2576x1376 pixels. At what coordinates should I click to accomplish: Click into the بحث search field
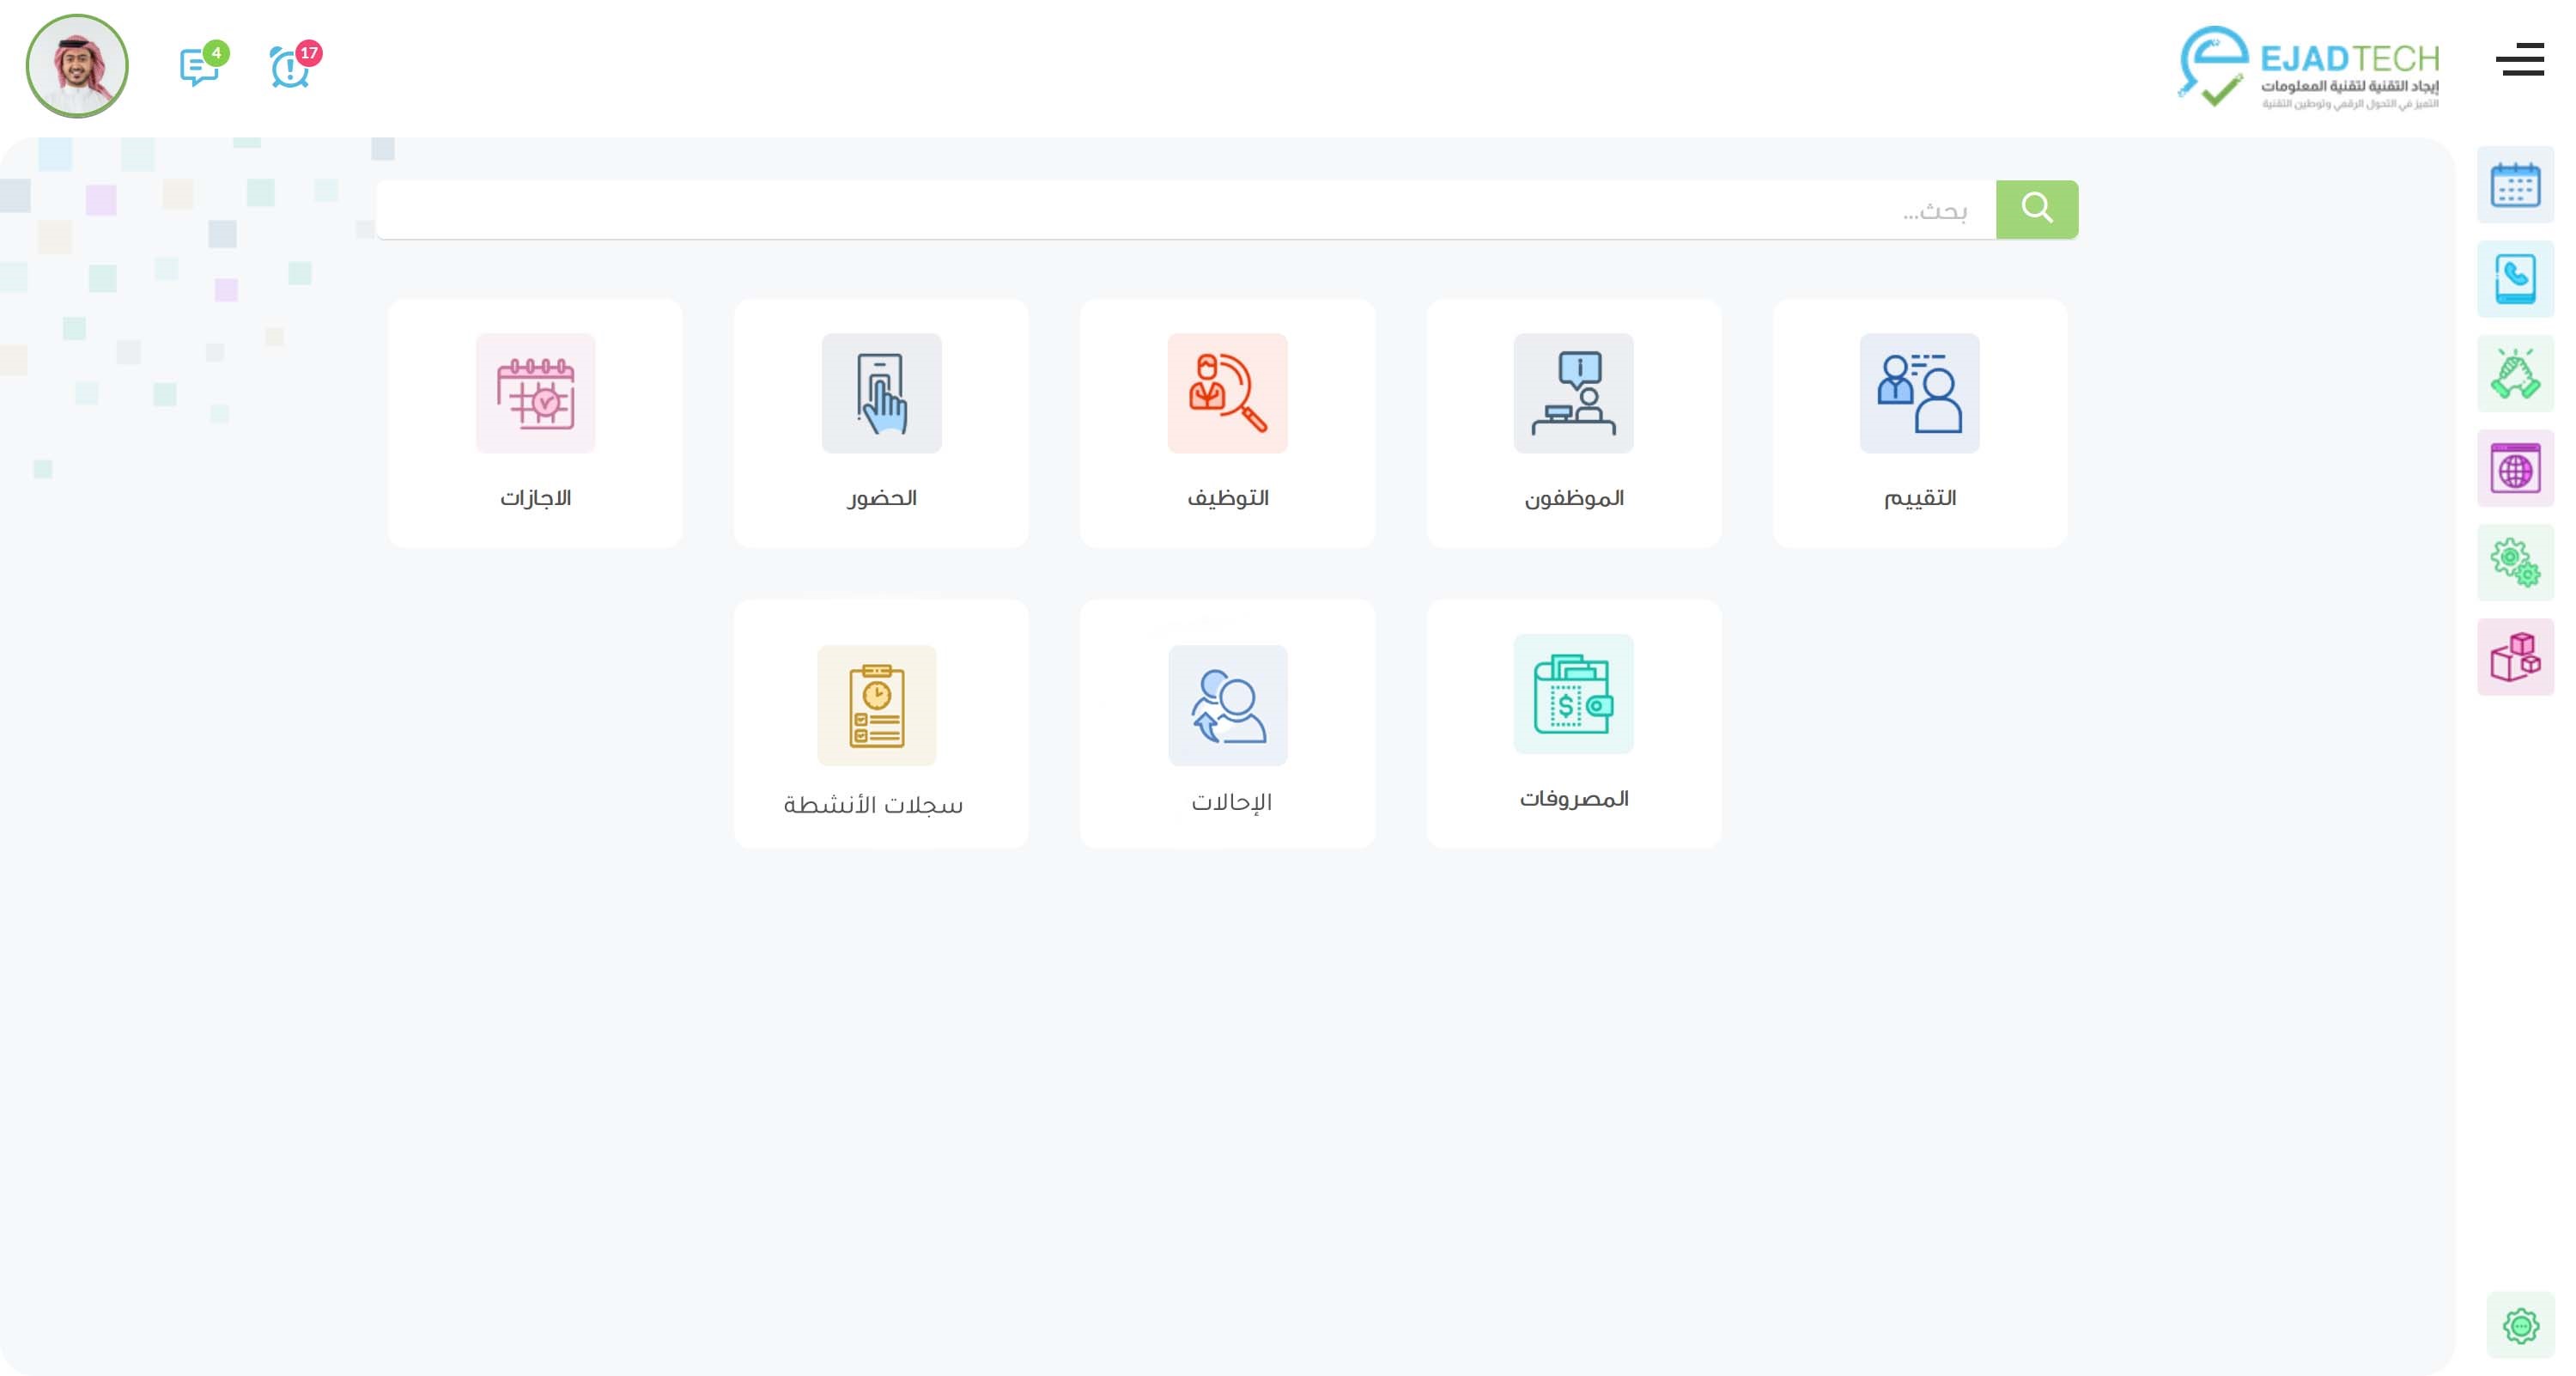[x=1185, y=210]
